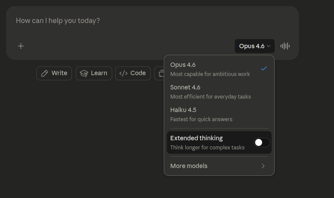Click the code brackets icon
The image size is (334, 198).
(x=123, y=73)
